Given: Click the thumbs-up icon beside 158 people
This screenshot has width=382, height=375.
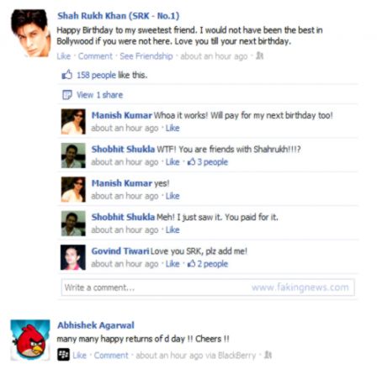Looking at the screenshot, I should pos(67,75).
